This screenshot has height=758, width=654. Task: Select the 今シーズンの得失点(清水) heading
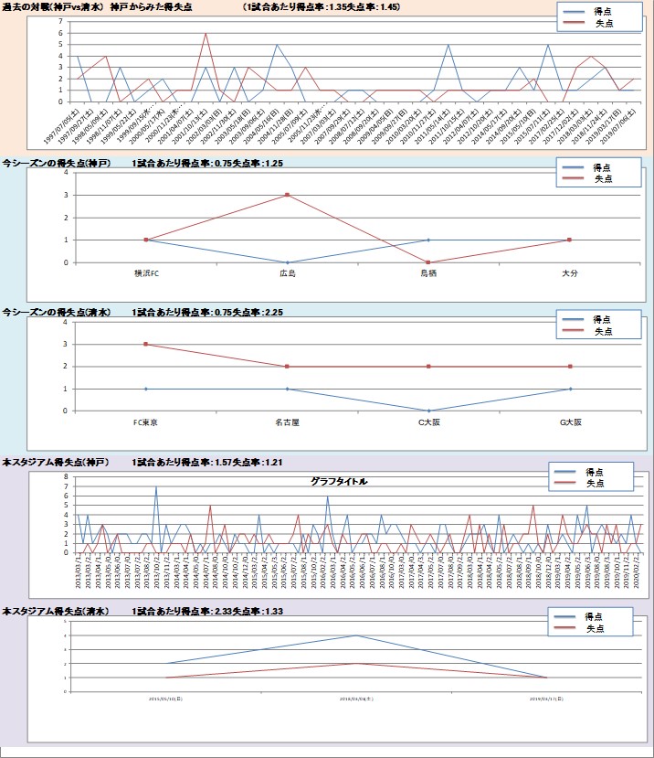tap(57, 313)
